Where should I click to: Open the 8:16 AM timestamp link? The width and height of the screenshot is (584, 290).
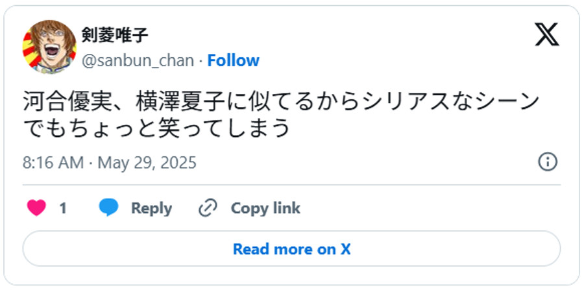(x=53, y=162)
